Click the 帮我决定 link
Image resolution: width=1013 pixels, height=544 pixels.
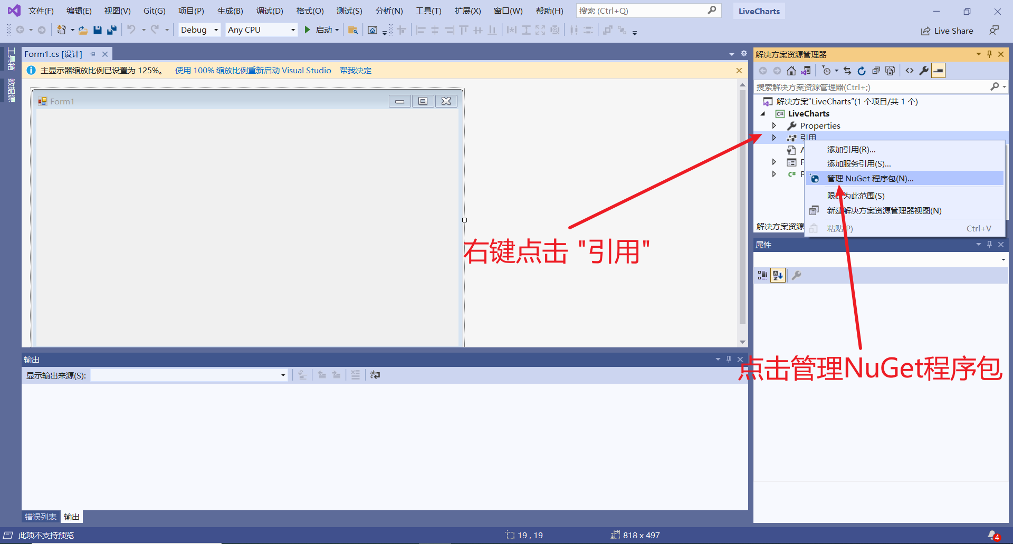(x=356, y=71)
